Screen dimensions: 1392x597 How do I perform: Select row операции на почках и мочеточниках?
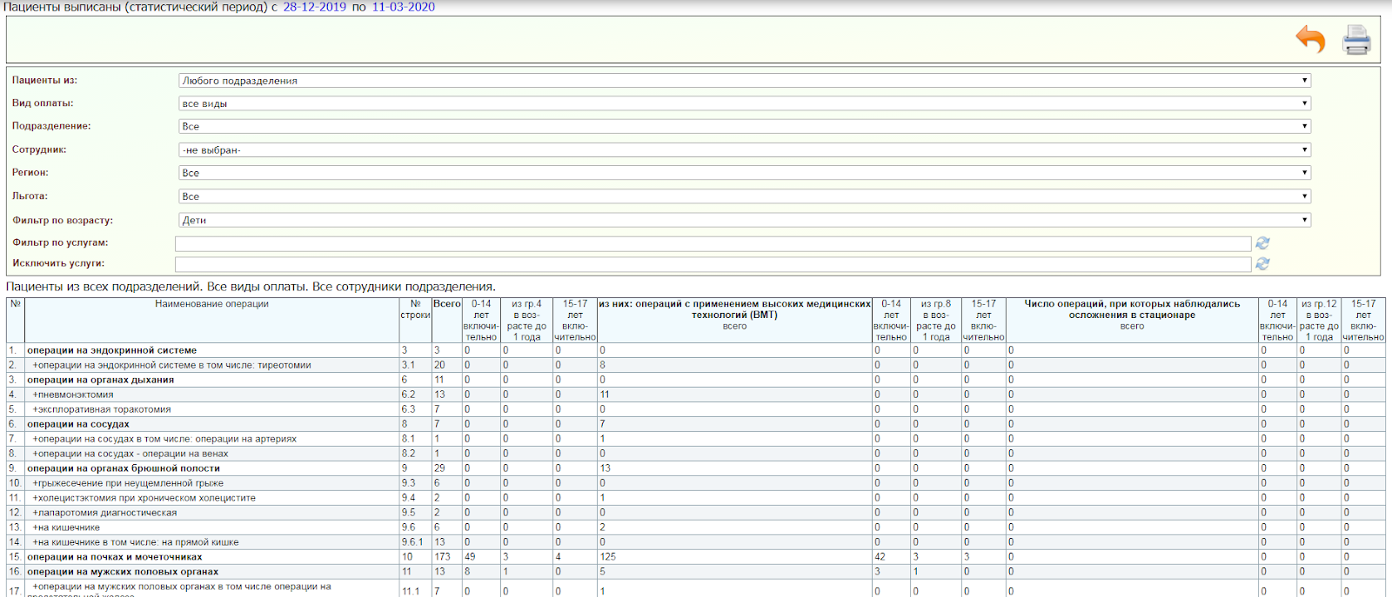114,557
